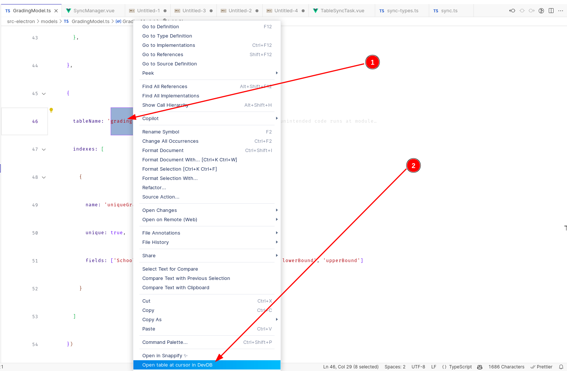Click the Vue icon on TableSyncTask.vue tab
The height and width of the screenshot is (371, 567).
pyautogui.click(x=316, y=11)
